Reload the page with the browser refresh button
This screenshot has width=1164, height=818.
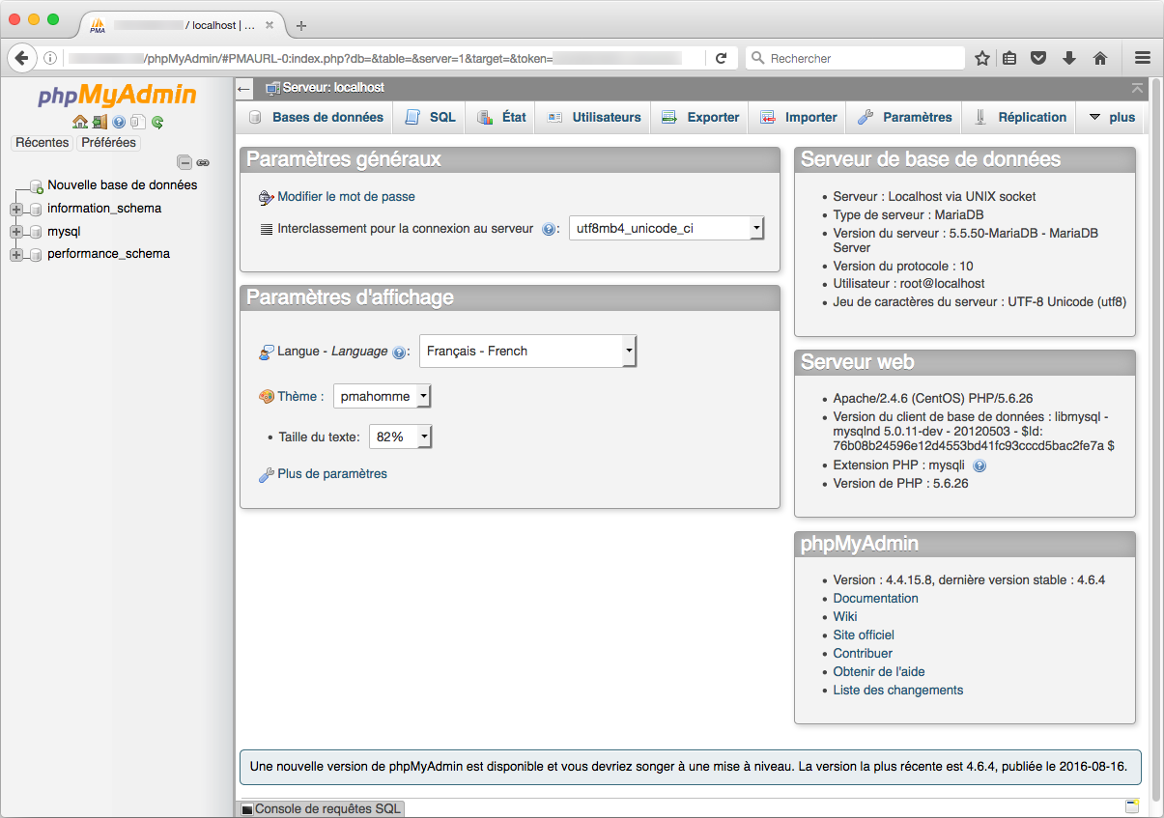pos(721,58)
